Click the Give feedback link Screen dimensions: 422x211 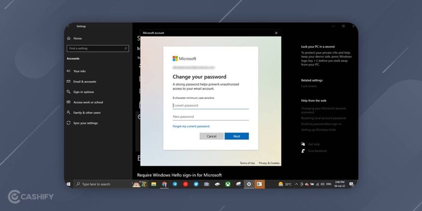pos(318,151)
